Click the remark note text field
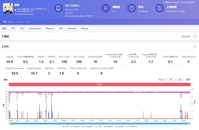 [x=19, y=22]
